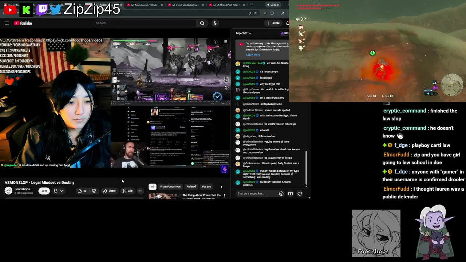Open the Foodshops channel name link
466x262 pixels.
[22, 189]
